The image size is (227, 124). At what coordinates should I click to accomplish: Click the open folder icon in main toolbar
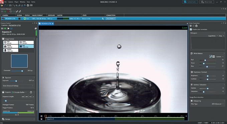tap(2, 5)
